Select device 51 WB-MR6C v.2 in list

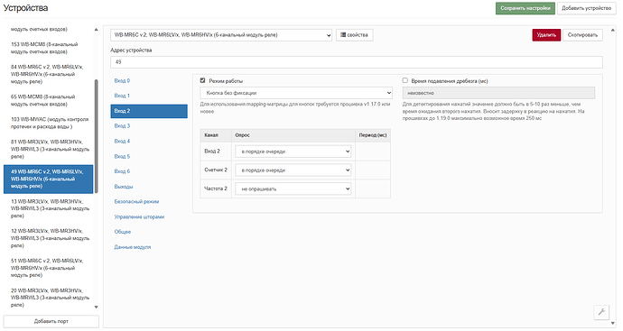point(49,268)
